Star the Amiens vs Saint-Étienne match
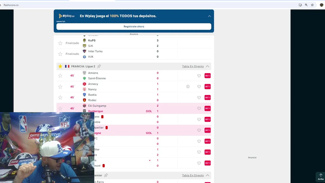This screenshot has width=325, height=183. pos(60,76)
